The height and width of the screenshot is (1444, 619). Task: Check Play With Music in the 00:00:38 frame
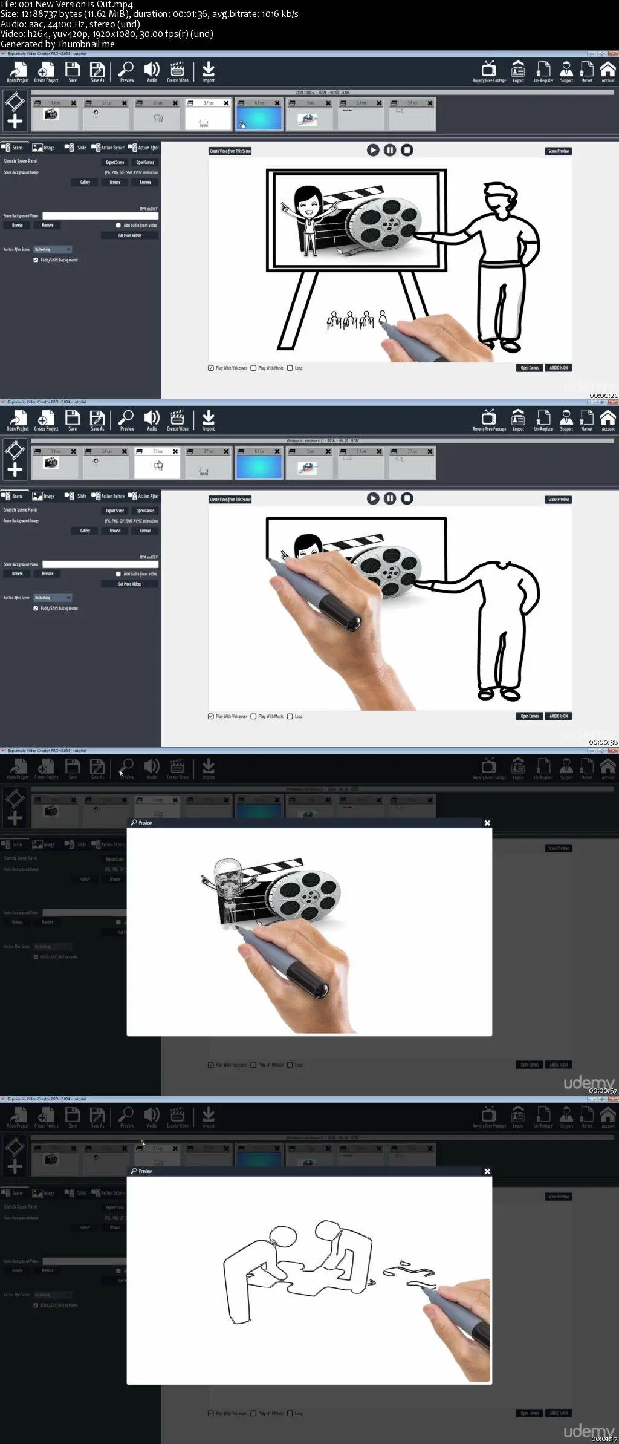[x=253, y=716]
